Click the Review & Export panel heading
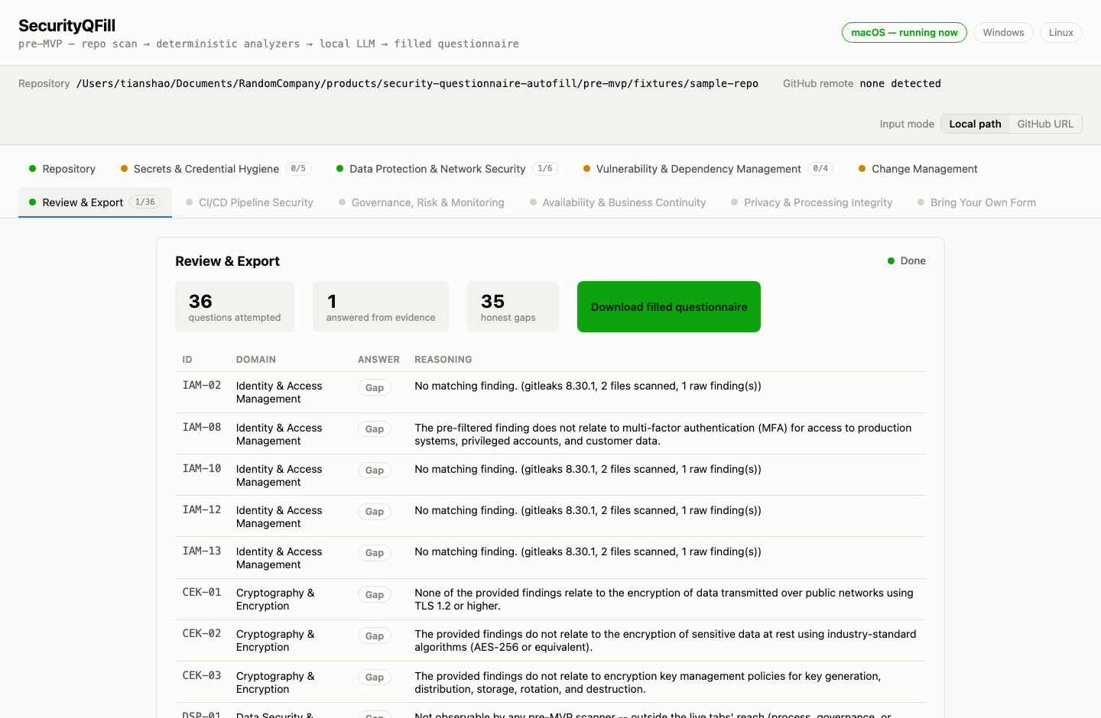The width and height of the screenshot is (1101, 718). click(x=228, y=261)
